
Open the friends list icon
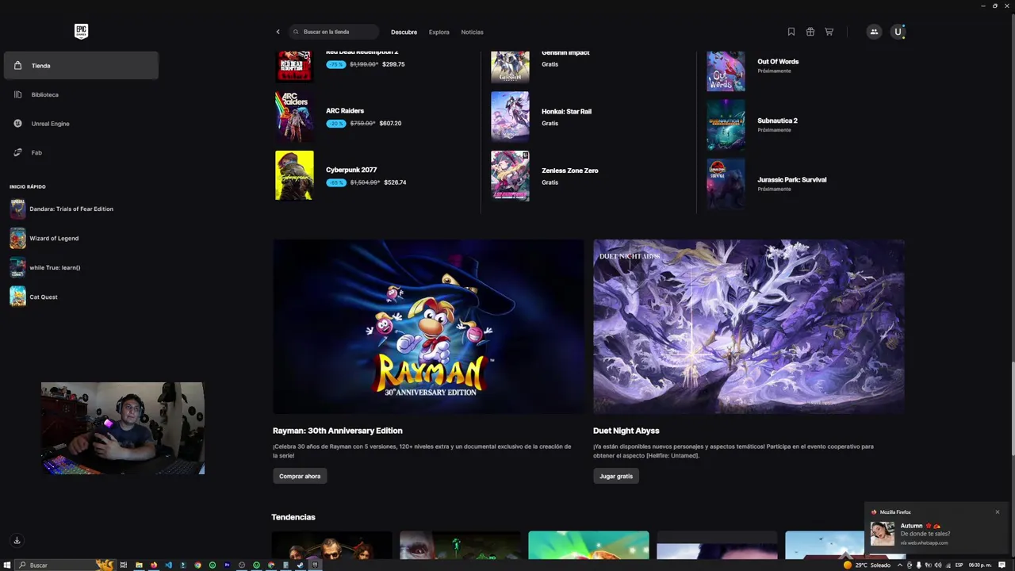tap(874, 32)
